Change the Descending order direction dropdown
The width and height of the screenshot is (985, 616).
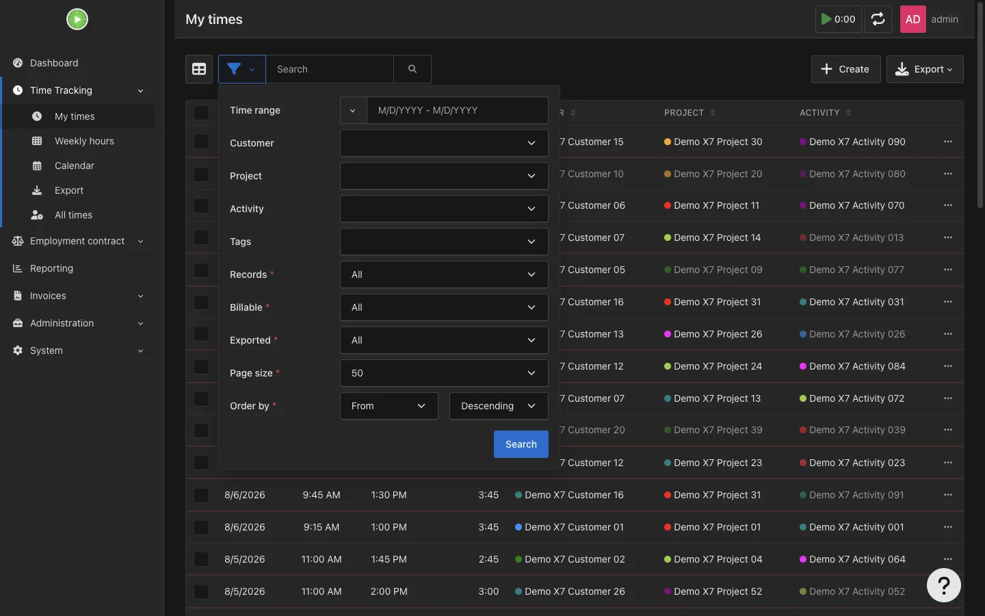coord(499,406)
